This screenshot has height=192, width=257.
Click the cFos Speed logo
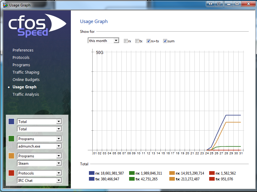pyautogui.click(x=37, y=25)
